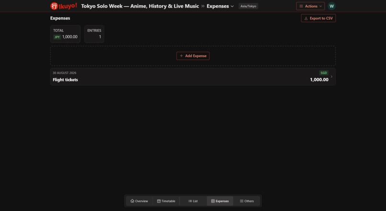Switch to the Overview tab

139,201
